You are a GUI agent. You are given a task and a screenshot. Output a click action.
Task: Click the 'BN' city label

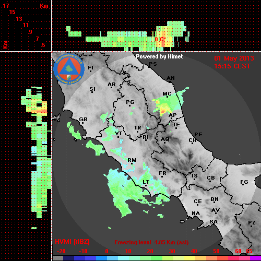[x=215, y=199]
